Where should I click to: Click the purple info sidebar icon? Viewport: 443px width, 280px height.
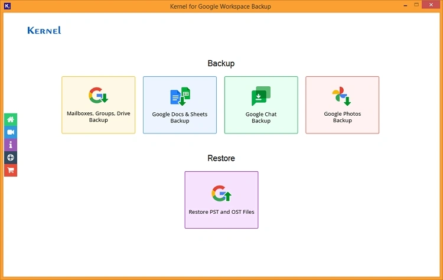coord(11,145)
